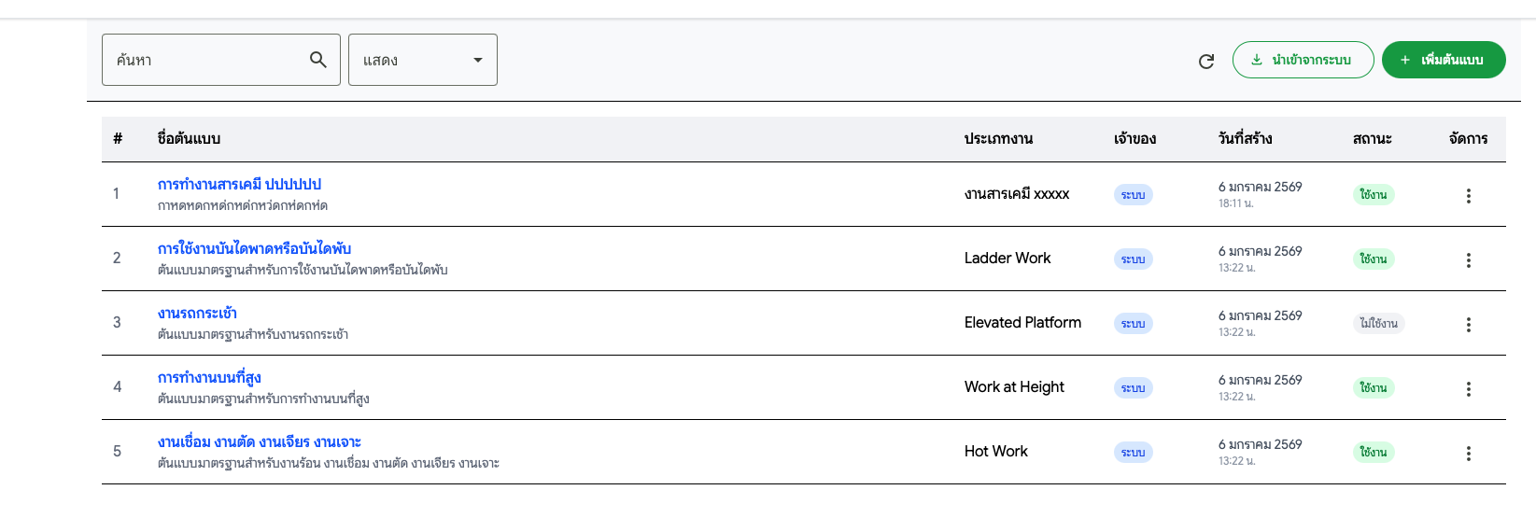Click the ใช้งาน status badge in row 1
The image size is (1536, 518).
[x=1373, y=195]
